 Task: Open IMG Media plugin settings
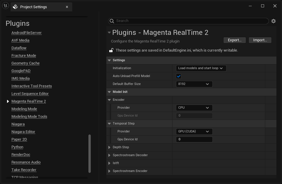coord(21,79)
